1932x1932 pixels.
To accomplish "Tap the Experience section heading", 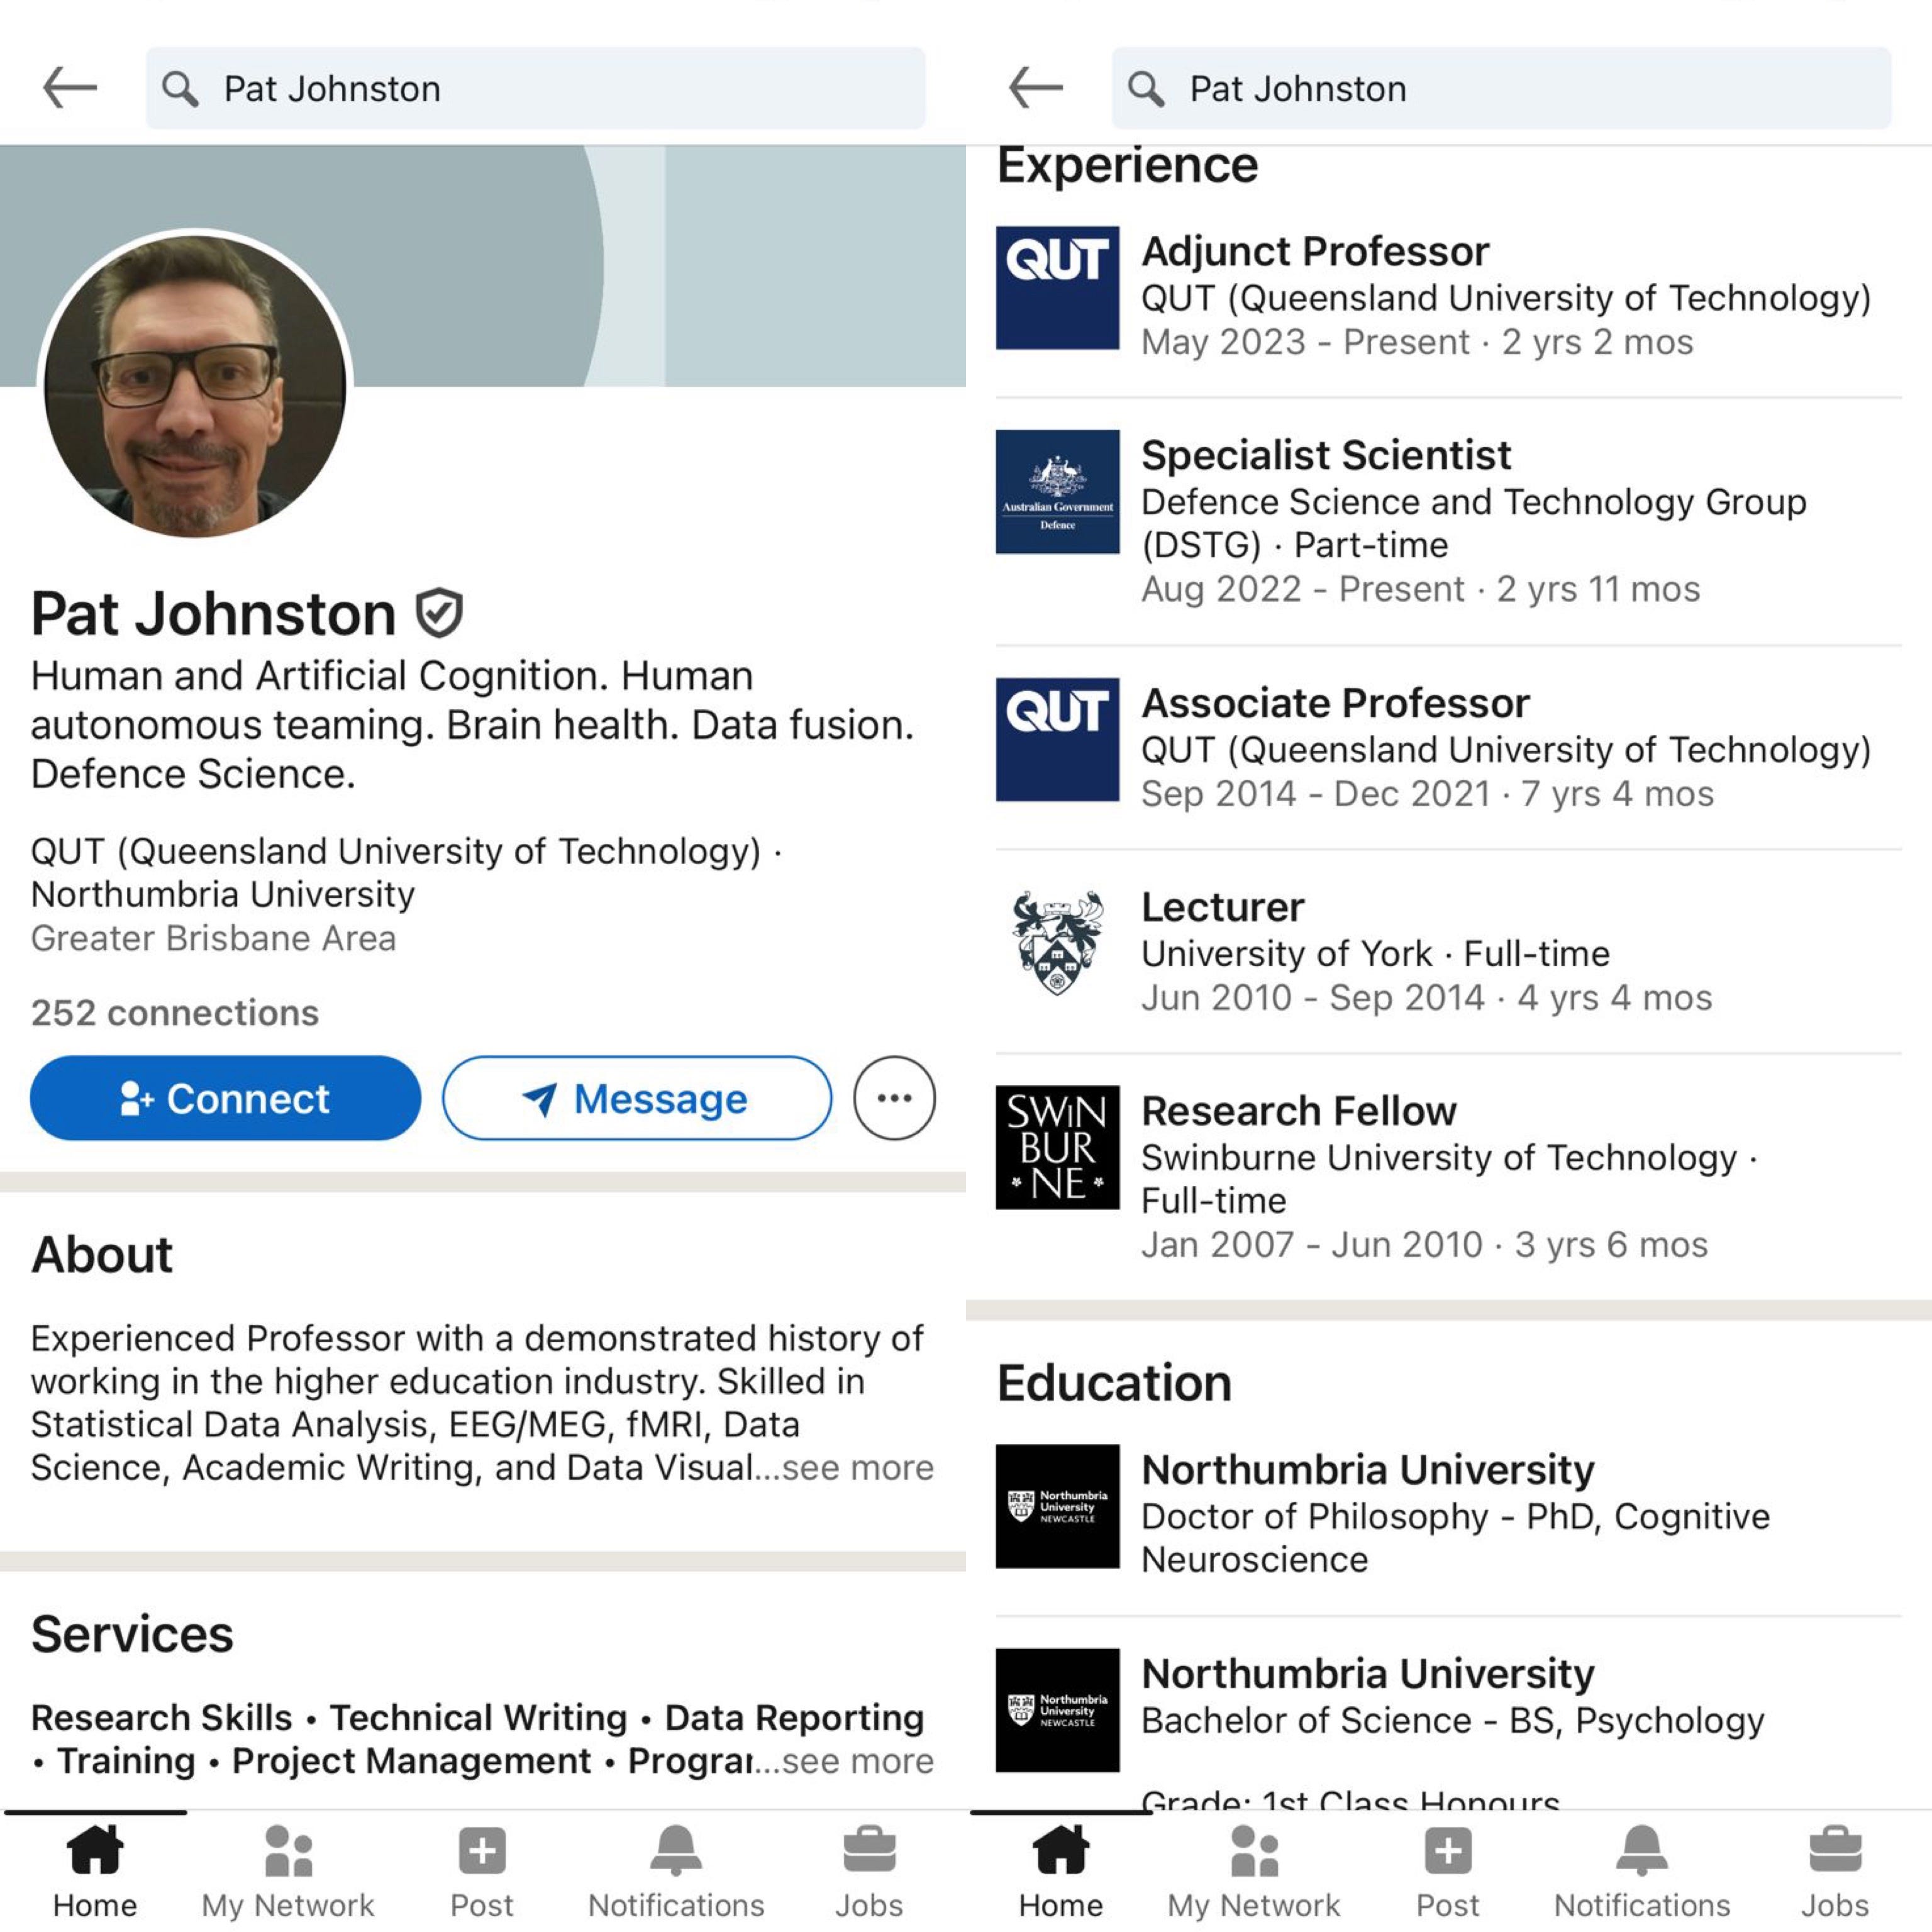I will click(1127, 166).
